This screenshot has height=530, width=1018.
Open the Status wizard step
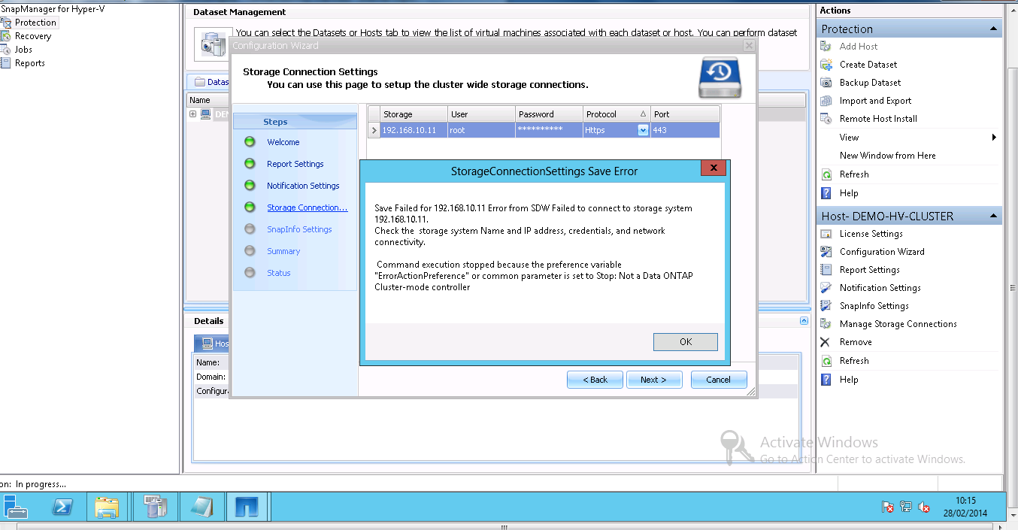[278, 273]
